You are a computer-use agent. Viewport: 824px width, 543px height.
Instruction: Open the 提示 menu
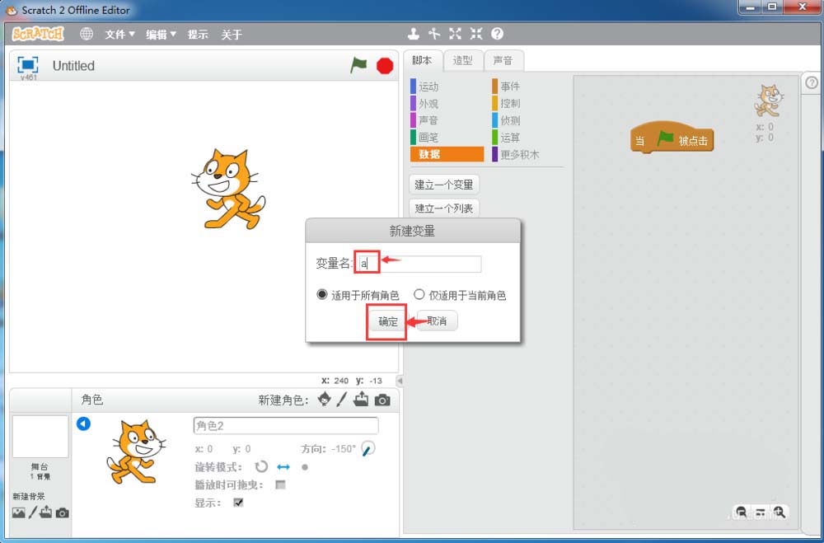point(198,34)
